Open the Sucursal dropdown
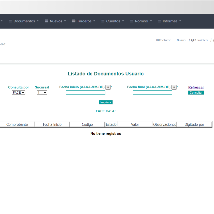 [42, 93]
